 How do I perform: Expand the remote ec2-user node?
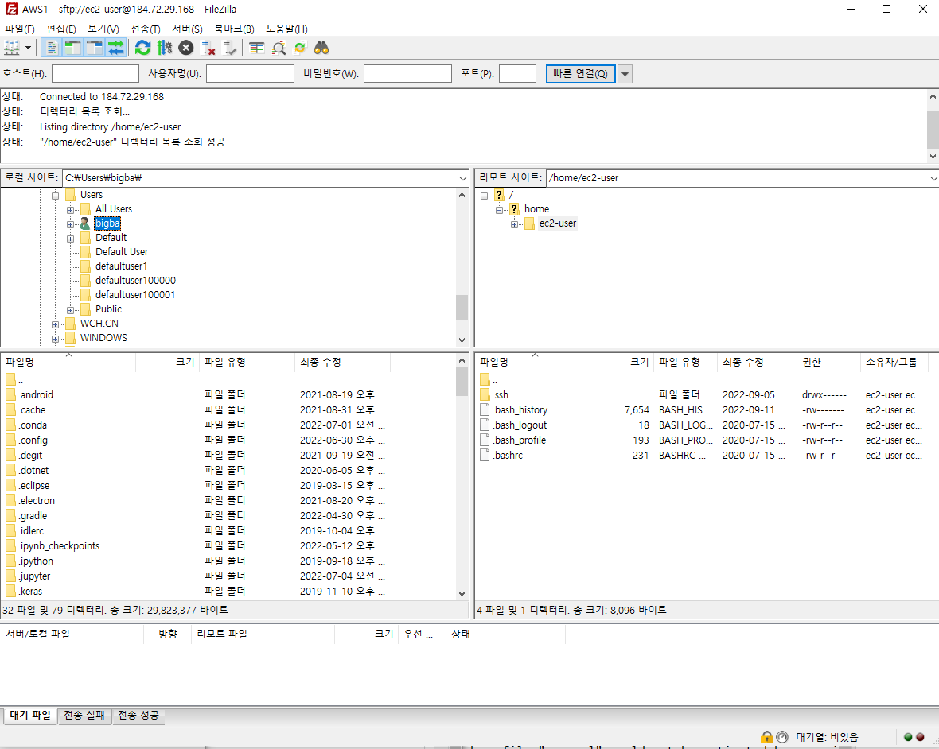pyautogui.click(x=514, y=223)
